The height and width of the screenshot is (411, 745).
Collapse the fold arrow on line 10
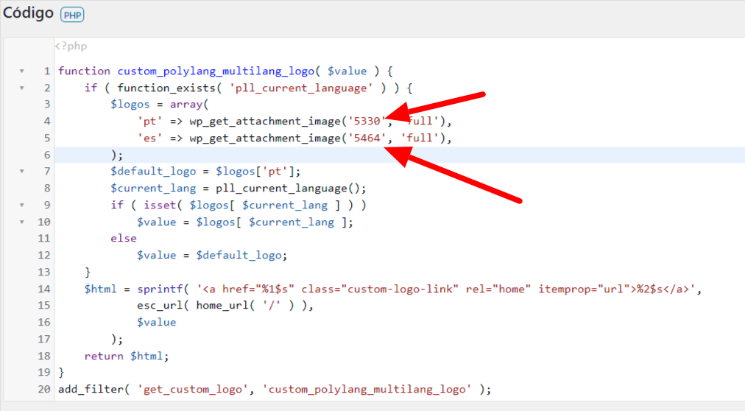pos(22,222)
